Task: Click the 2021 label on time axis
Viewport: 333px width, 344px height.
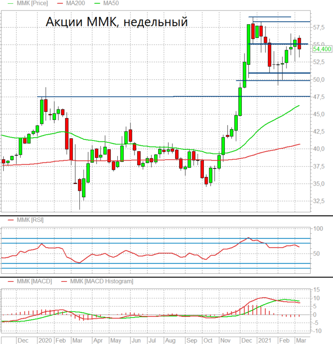Action: click(265, 340)
